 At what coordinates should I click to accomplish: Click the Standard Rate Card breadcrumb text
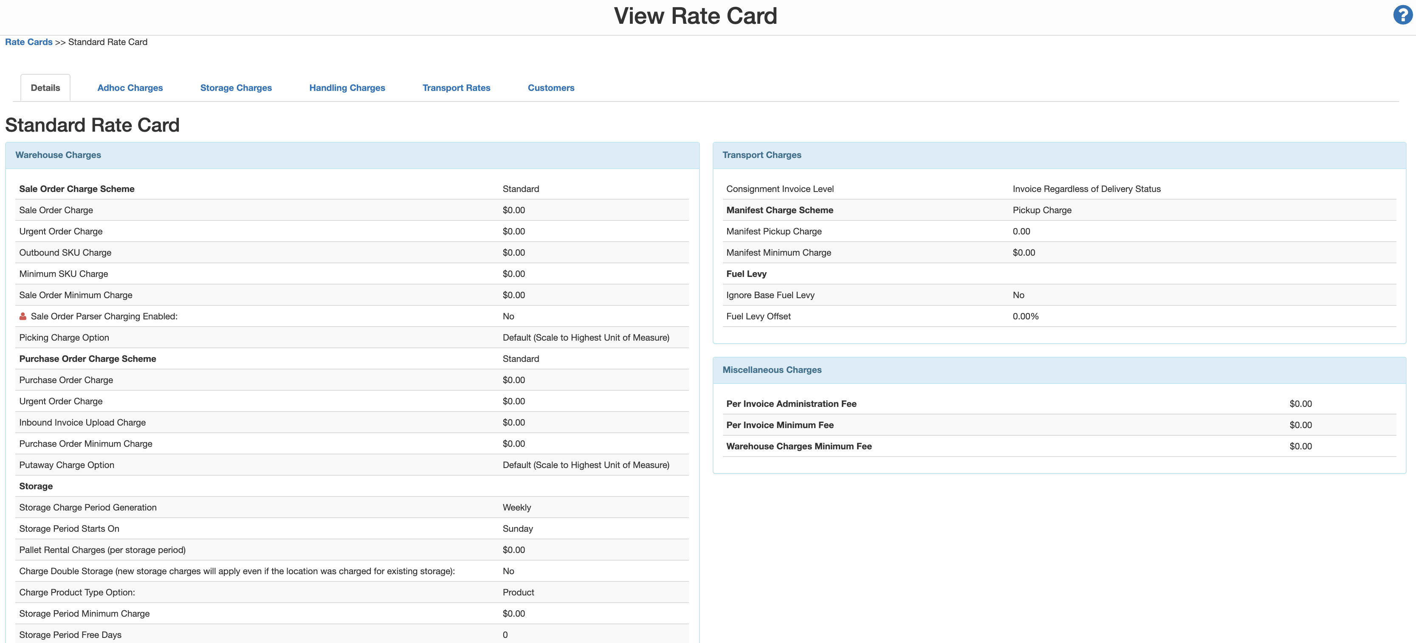[x=108, y=42]
